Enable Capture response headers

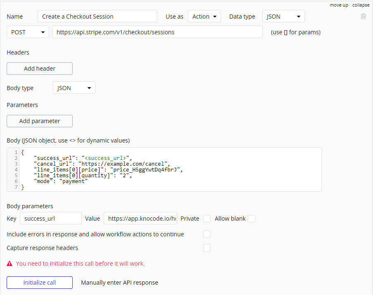pyautogui.click(x=207, y=248)
